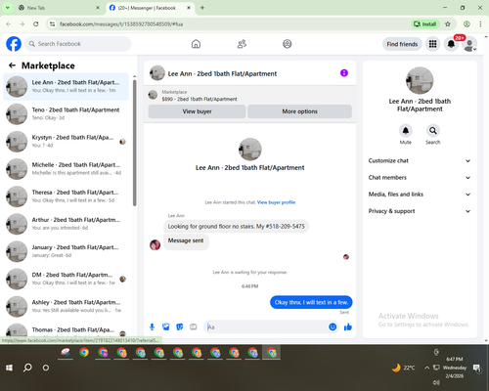Click the More options button
The width and height of the screenshot is (489, 391).
[299, 111]
